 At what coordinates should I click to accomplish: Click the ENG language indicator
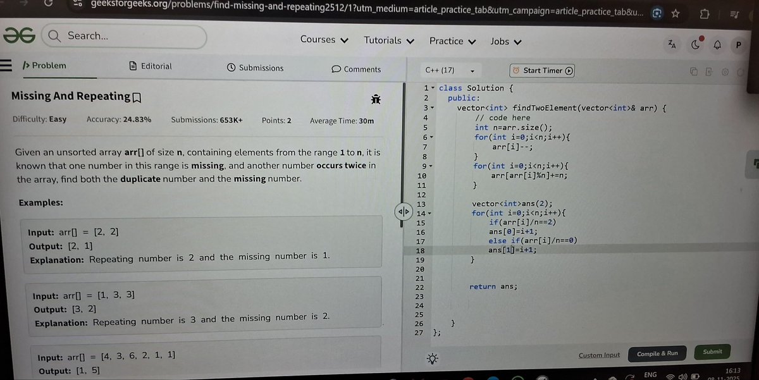point(650,375)
